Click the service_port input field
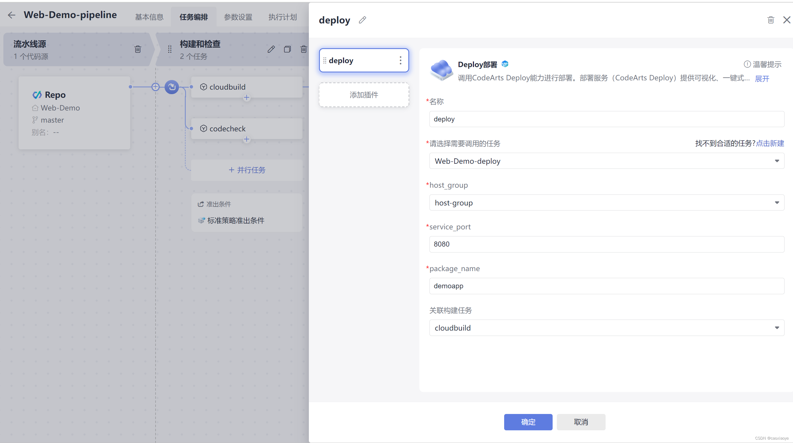Image resolution: width=793 pixels, height=443 pixels. point(606,244)
